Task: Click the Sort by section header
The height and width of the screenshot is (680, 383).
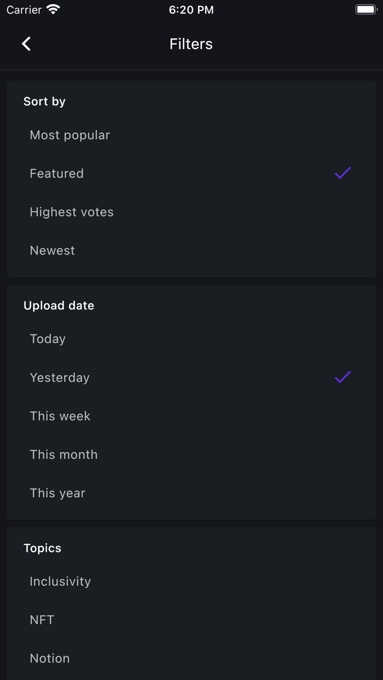Action: coord(44,101)
